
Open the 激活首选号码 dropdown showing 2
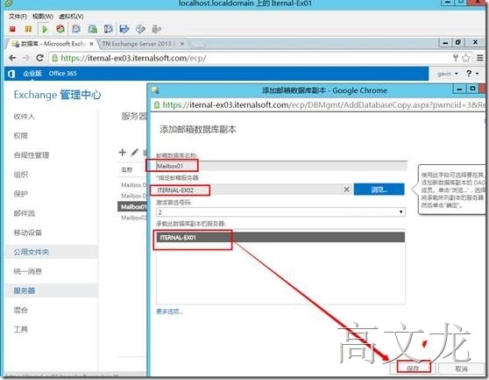tap(280, 212)
